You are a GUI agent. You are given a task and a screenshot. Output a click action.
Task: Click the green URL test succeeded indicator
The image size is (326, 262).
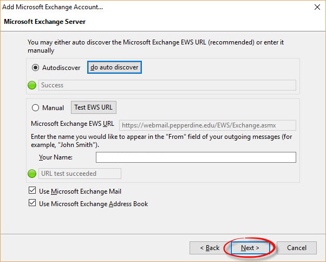point(32,174)
